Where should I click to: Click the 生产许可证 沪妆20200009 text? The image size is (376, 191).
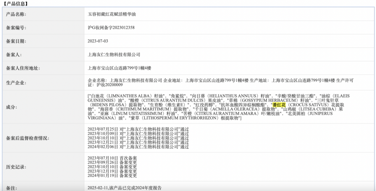(110, 85)
